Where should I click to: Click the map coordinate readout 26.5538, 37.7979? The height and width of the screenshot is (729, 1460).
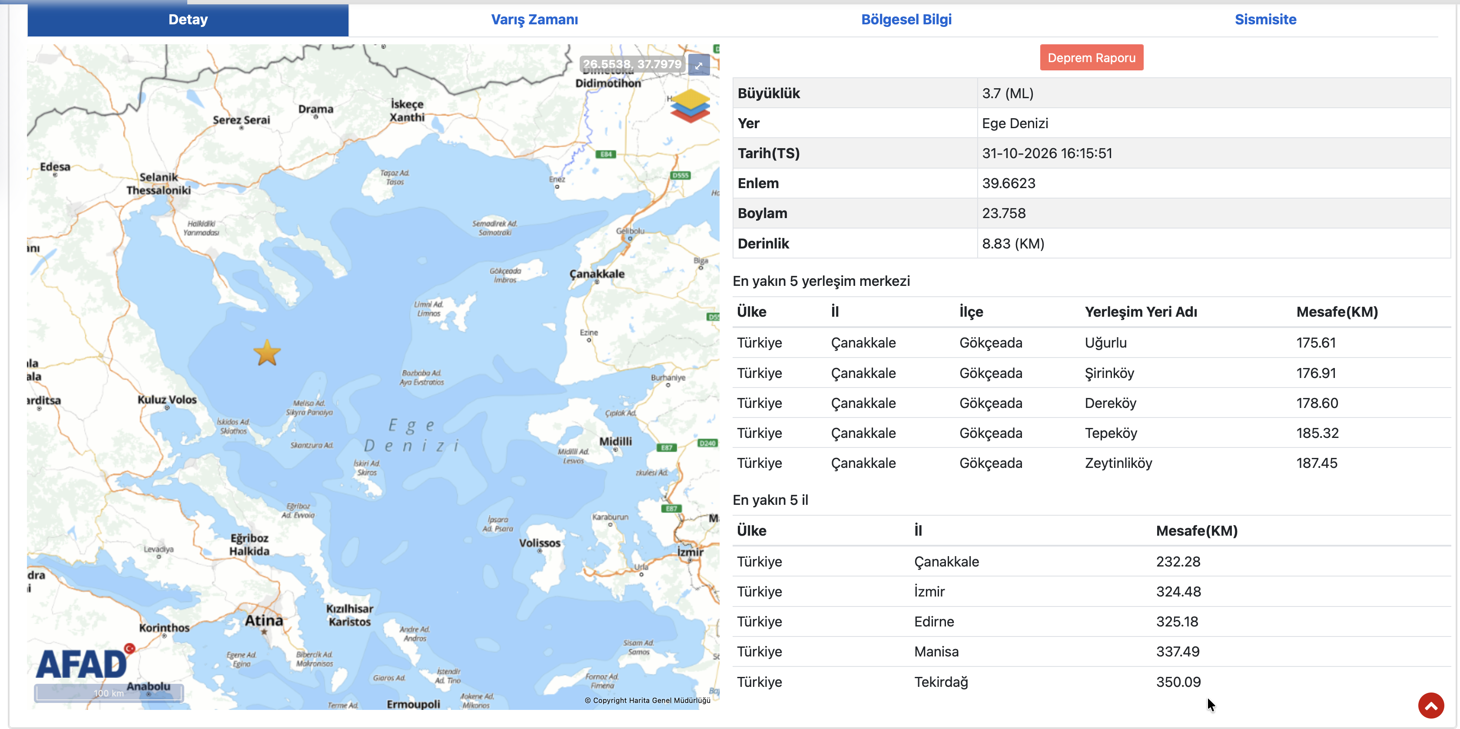point(632,65)
